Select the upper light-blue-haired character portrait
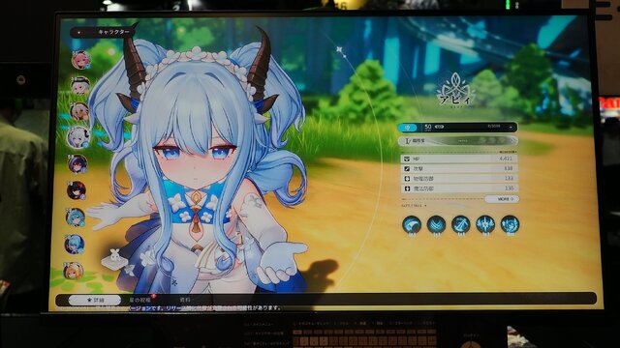The width and height of the screenshot is (620, 348). (76, 217)
